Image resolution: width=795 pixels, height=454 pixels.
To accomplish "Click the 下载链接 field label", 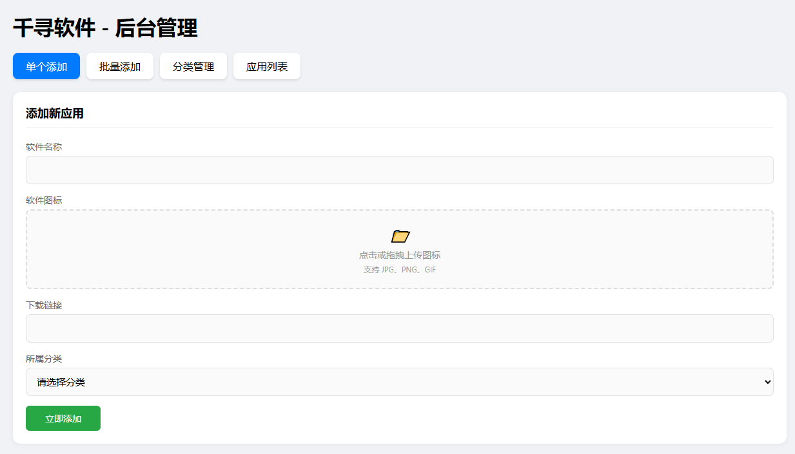I will click(44, 305).
